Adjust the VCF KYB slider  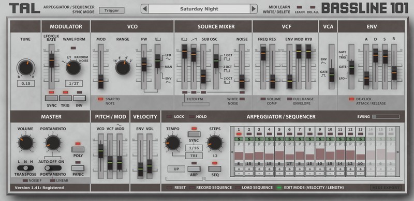[x=308, y=52]
